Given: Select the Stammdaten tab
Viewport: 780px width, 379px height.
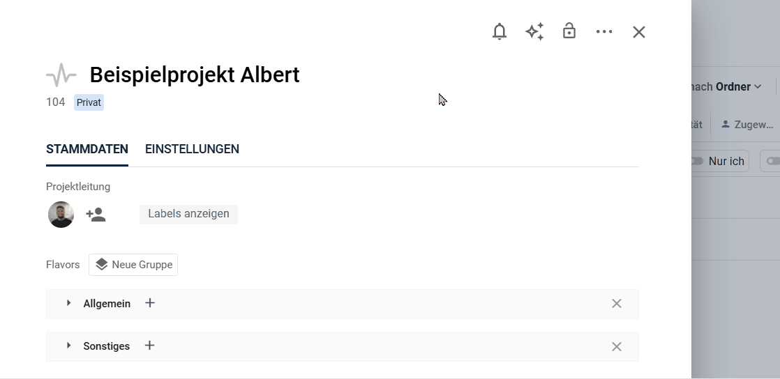Looking at the screenshot, I should pos(87,149).
